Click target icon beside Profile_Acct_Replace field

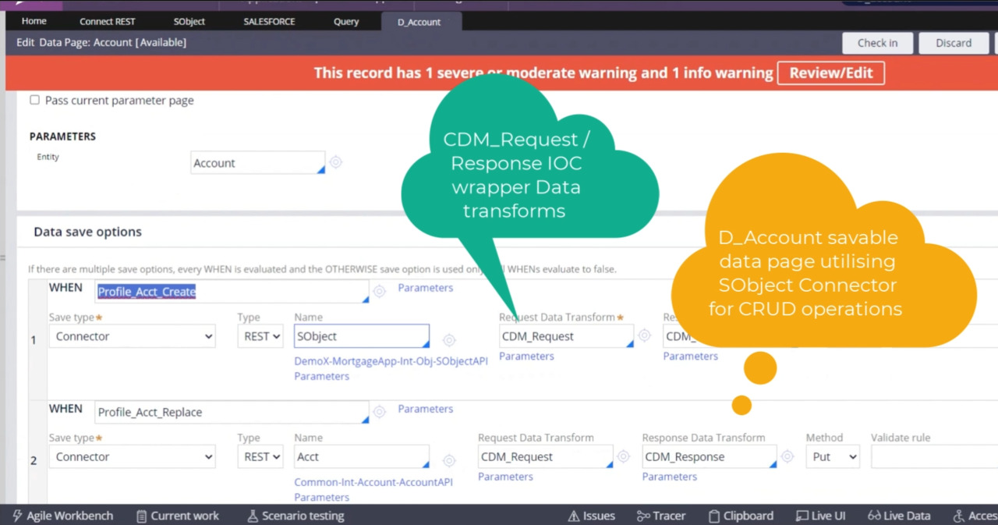(380, 412)
